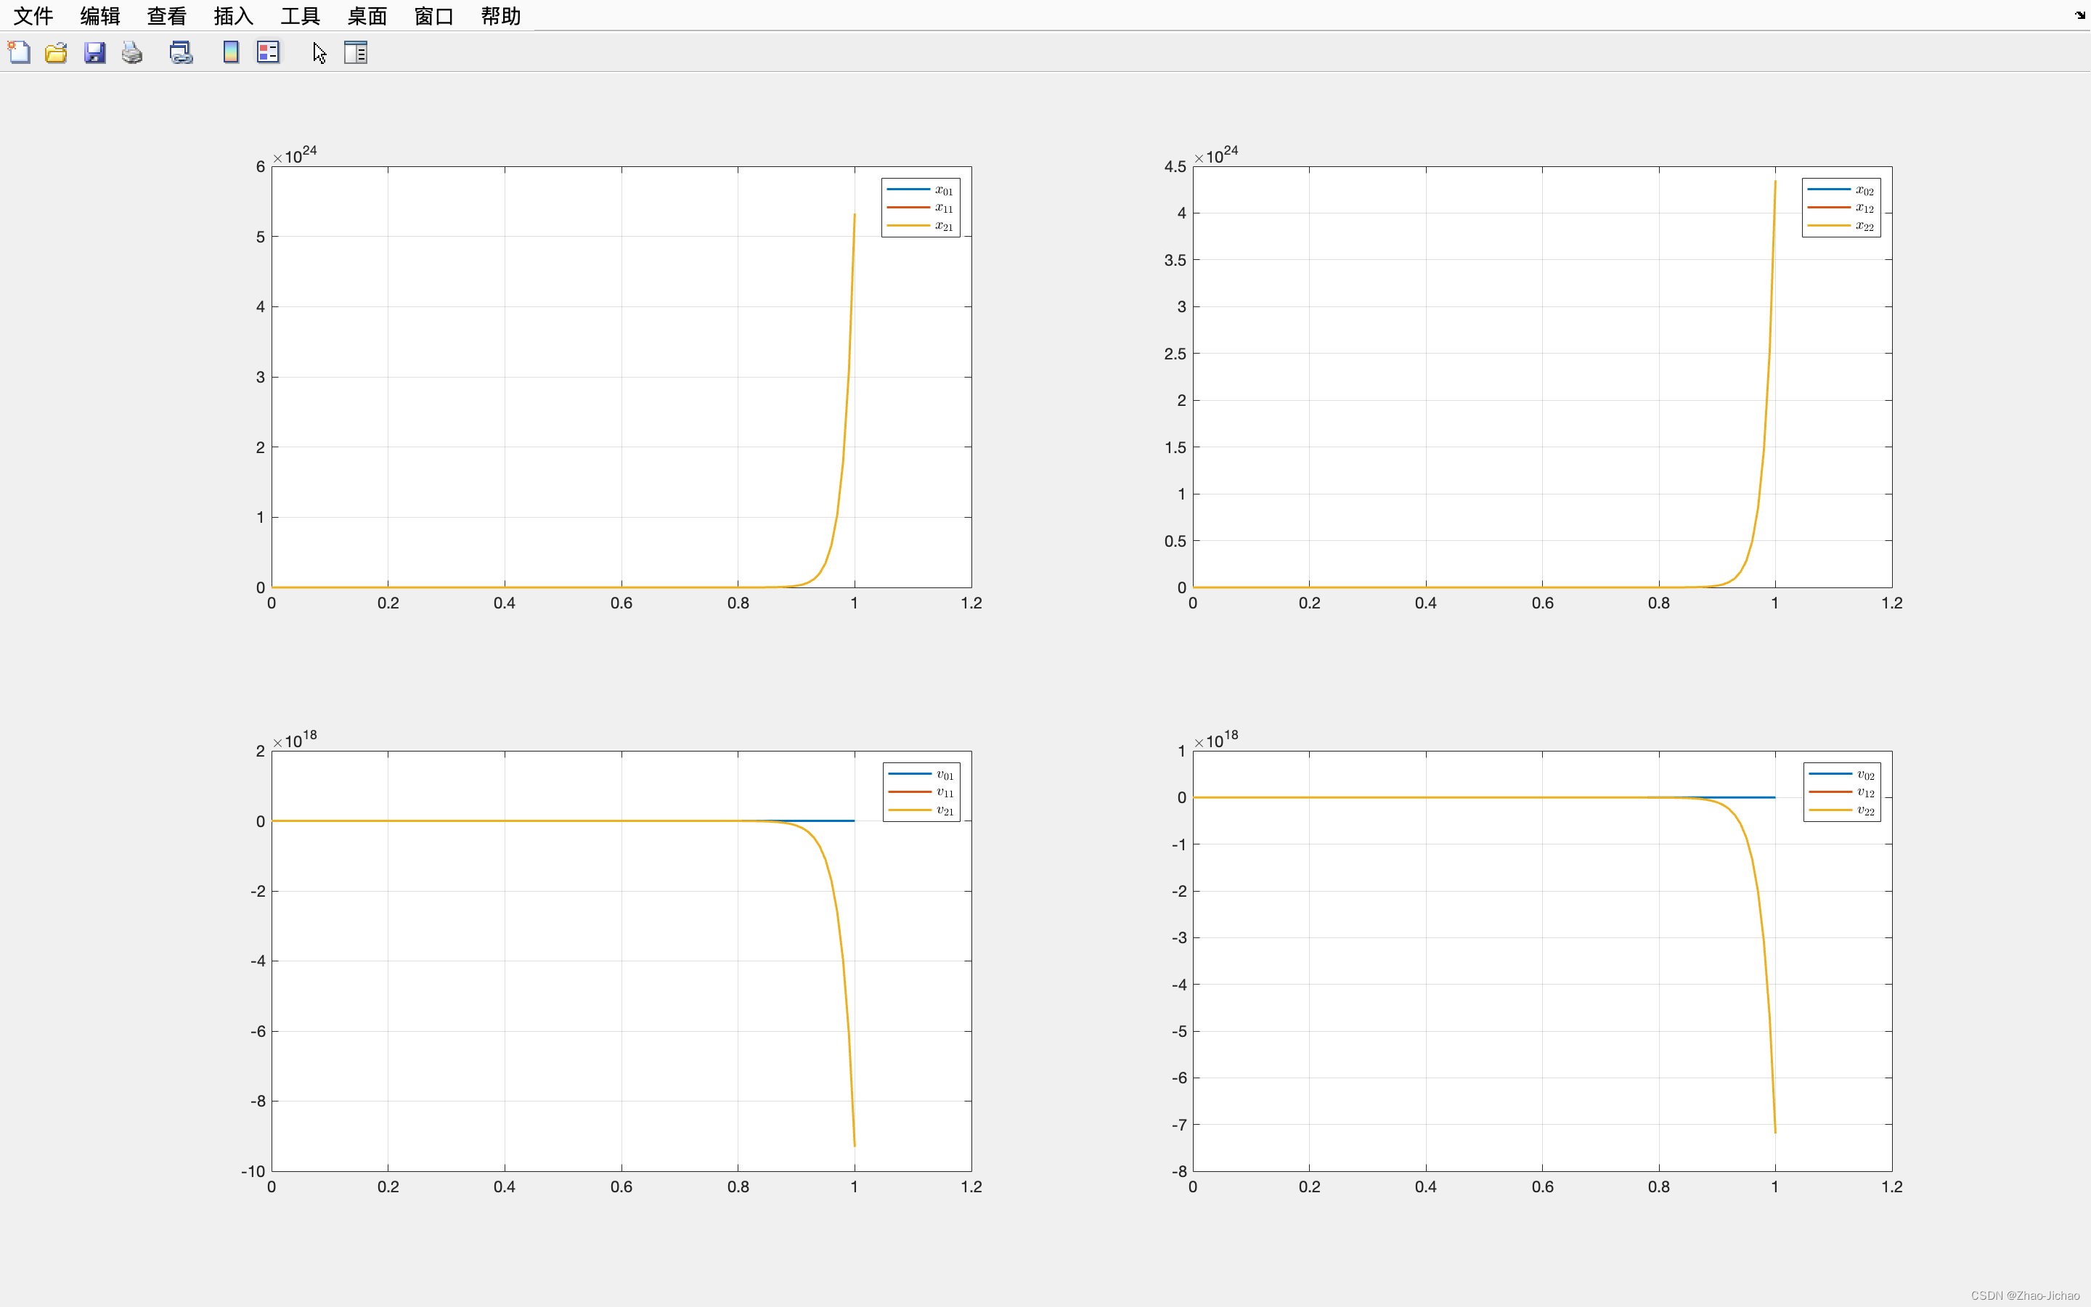
Task: Select the v02 legend entry
Action: pos(1841,773)
